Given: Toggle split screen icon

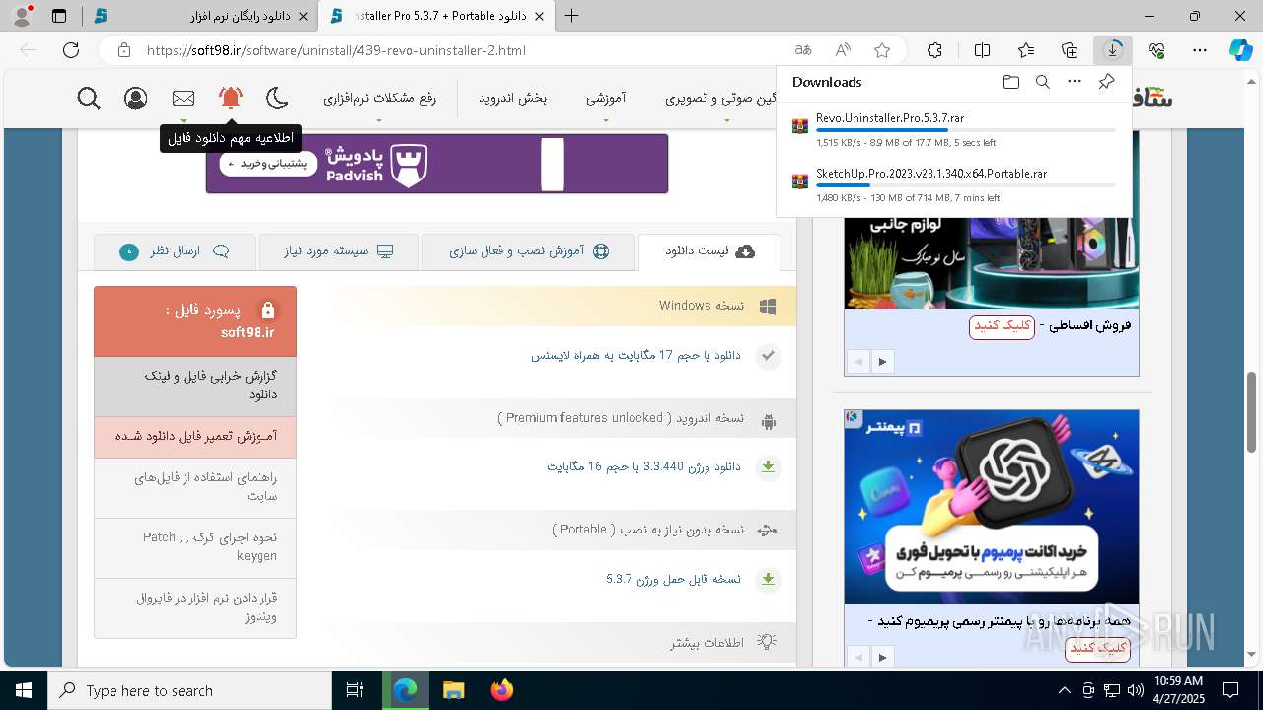Looking at the screenshot, I should (982, 50).
